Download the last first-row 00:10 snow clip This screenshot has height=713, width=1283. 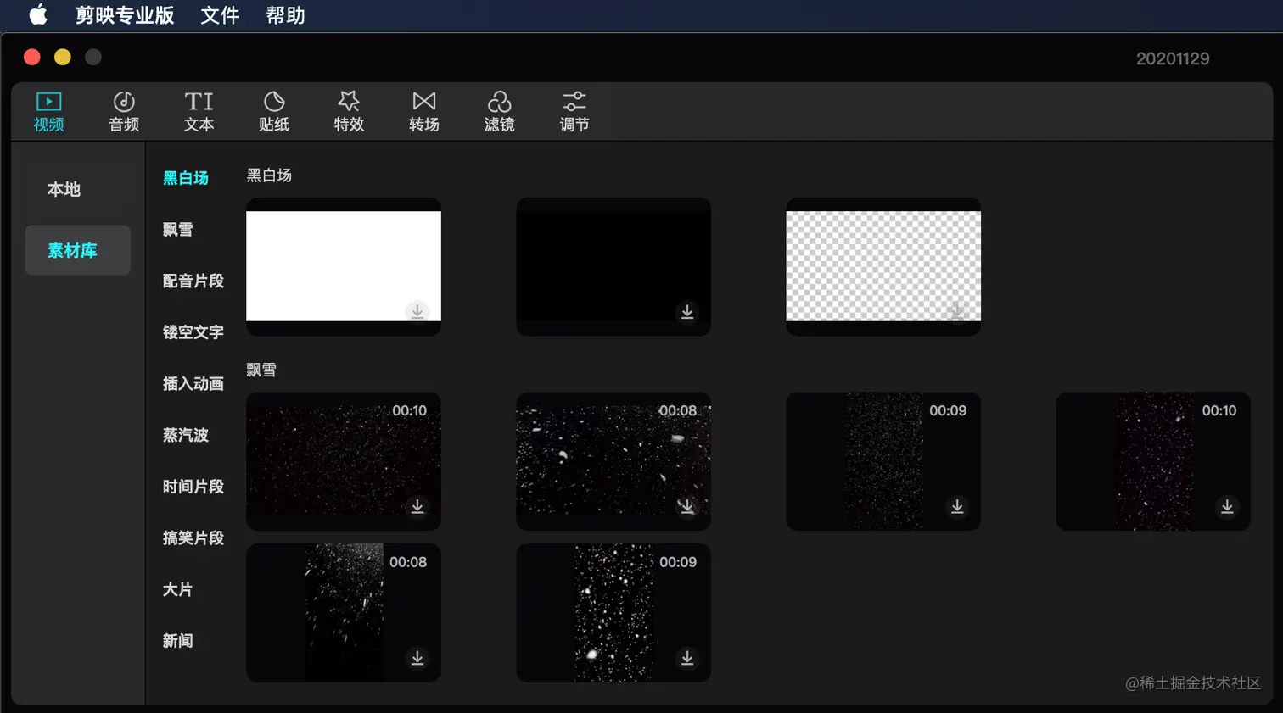[x=1227, y=506]
